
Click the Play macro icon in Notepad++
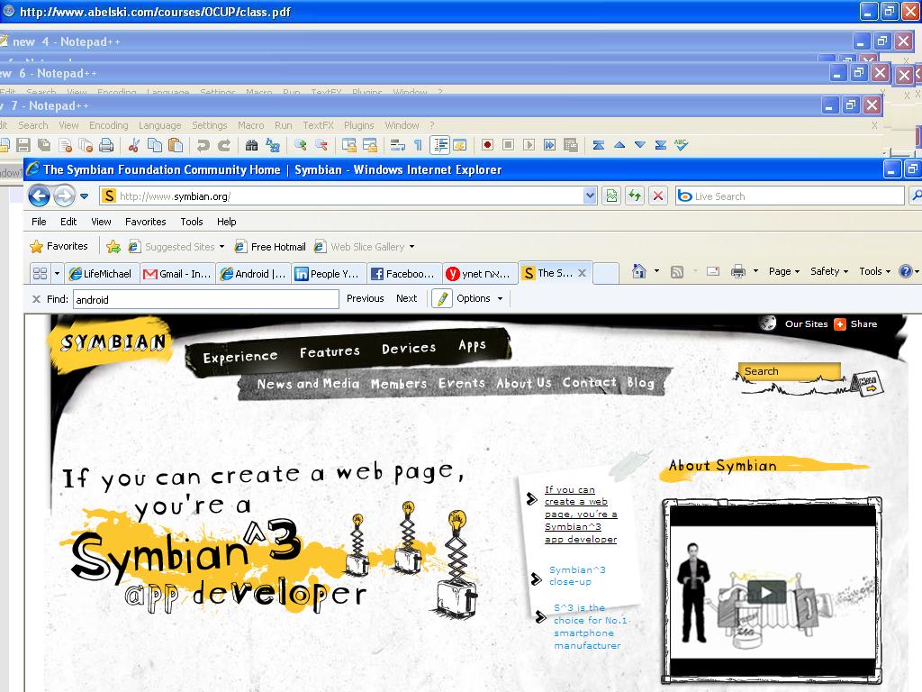pos(529,145)
